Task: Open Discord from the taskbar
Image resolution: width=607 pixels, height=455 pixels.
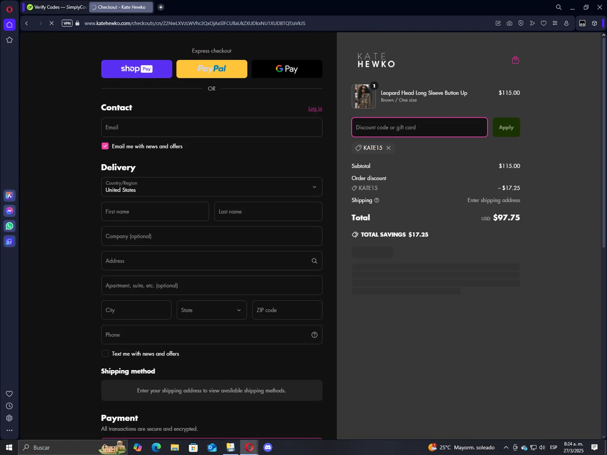Action: pos(268,447)
